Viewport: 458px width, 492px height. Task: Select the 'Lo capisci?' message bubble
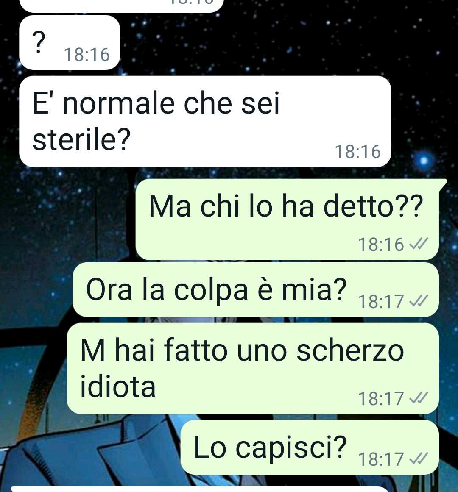pos(310,447)
